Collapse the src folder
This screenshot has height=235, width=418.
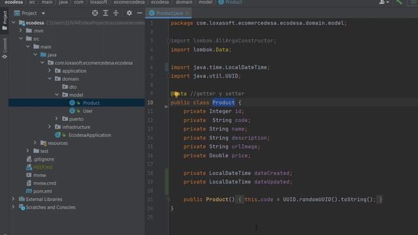21,39
